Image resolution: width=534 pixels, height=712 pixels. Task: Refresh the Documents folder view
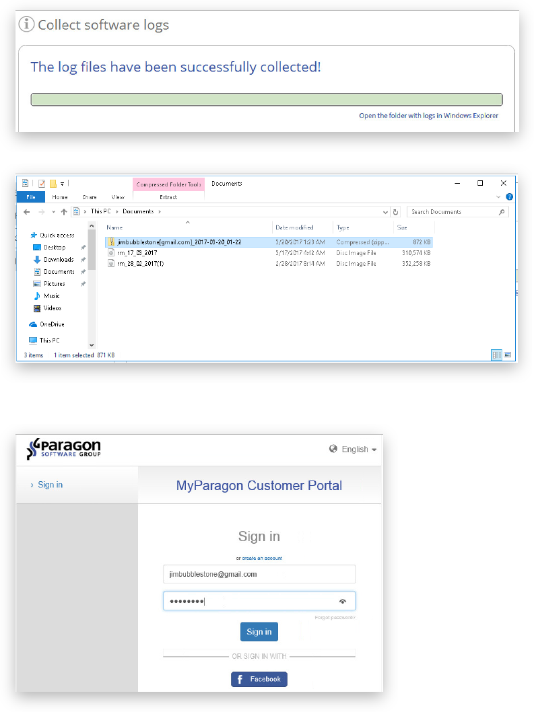click(395, 212)
